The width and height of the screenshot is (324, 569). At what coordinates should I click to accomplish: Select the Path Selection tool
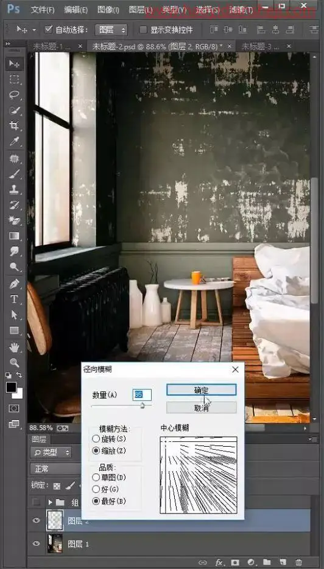[14, 315]
